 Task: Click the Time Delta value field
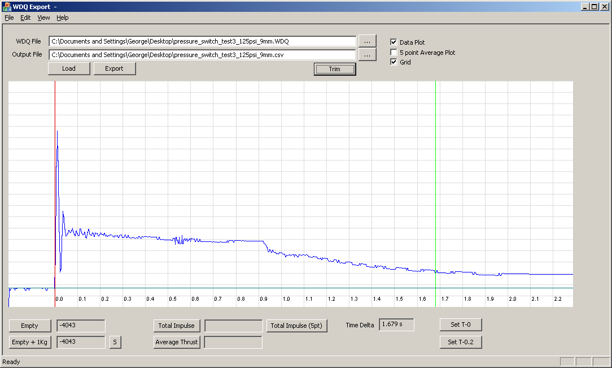[x=396, y=324]
